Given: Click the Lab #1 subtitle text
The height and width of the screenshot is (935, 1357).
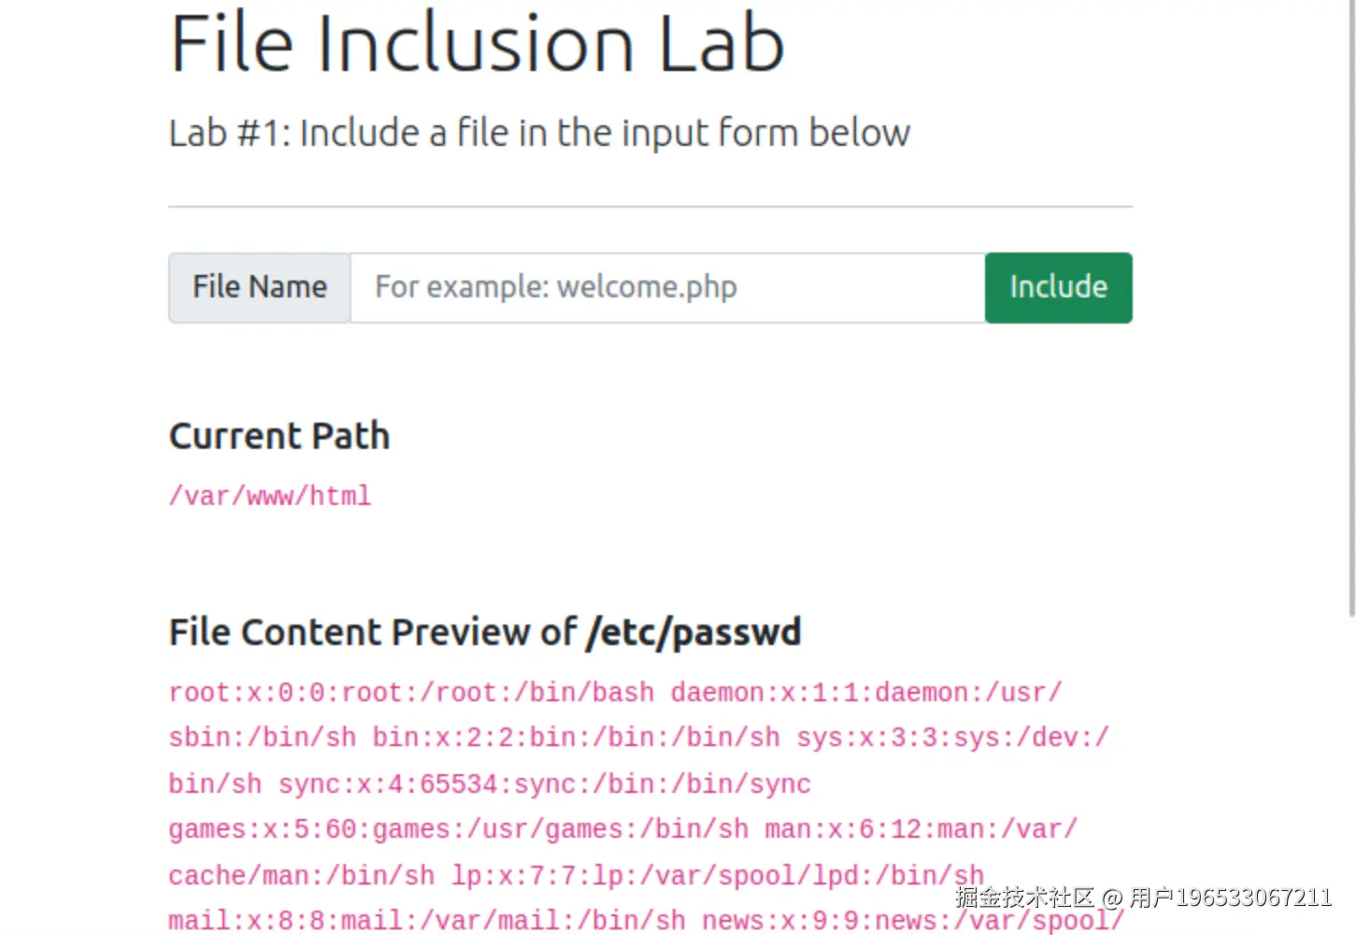Looking at the screenshot, I should coord(539,133).
